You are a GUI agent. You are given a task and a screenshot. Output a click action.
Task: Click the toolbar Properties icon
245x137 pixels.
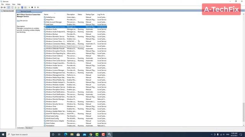[x=13, y=8]
